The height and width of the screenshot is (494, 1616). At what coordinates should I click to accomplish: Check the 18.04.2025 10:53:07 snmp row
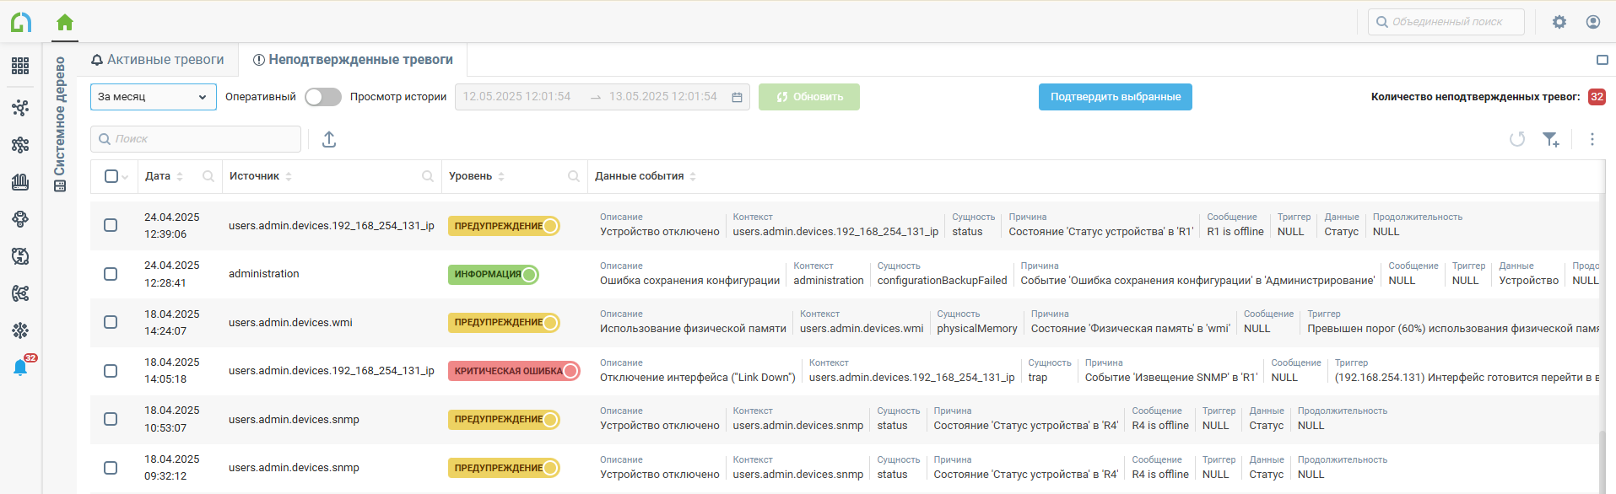click(111, 419)
